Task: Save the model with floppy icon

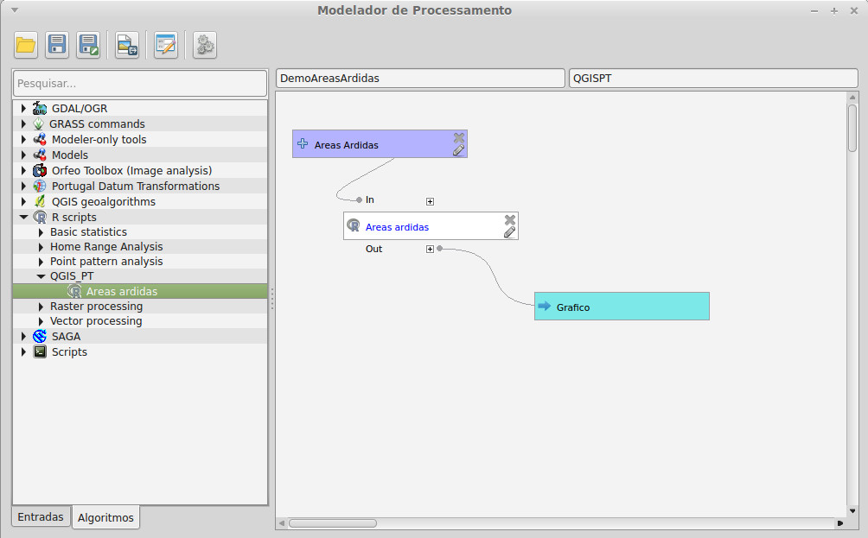Action: [x=57, y=45]
